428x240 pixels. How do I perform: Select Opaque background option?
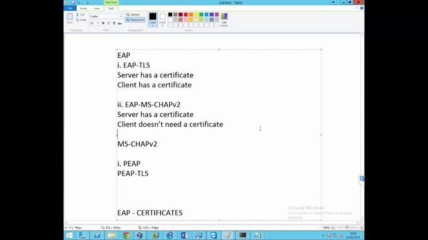click(134, 15)
